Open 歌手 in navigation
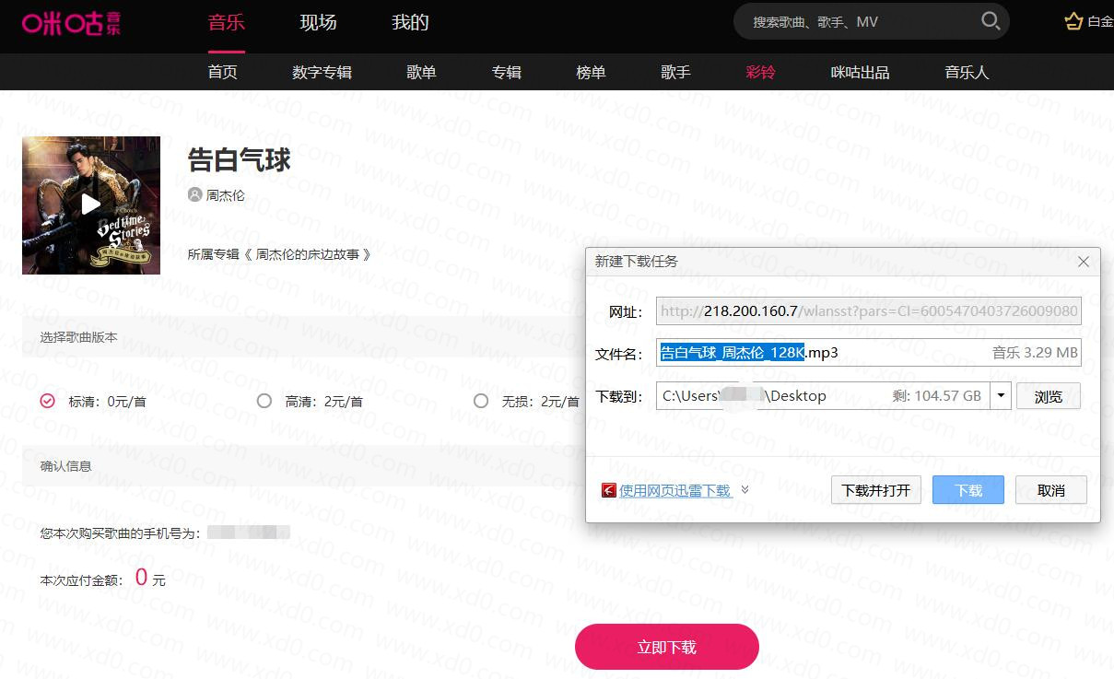1114x679 pixels. coord(676,72)
